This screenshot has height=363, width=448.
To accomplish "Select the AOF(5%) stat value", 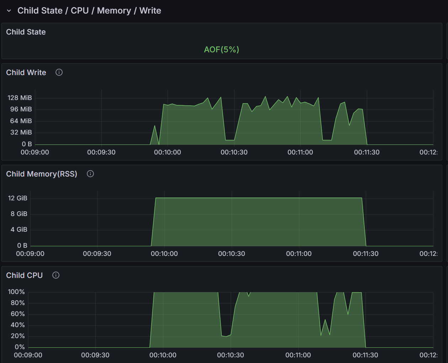I will (x=221, y=49).
